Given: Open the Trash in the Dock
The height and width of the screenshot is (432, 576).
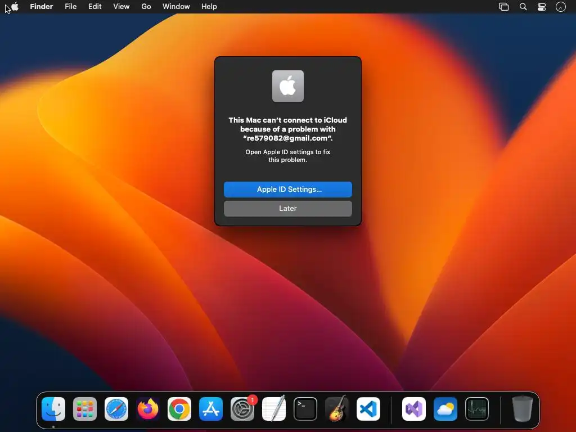Looking at the screenshot, I should click(x=523, y=409).
